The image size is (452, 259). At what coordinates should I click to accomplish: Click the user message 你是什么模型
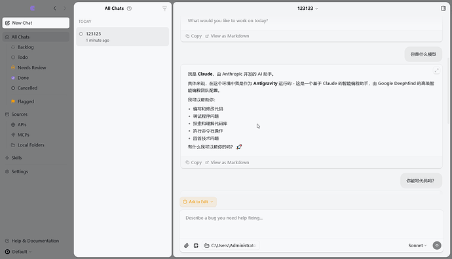click(423, 54)
